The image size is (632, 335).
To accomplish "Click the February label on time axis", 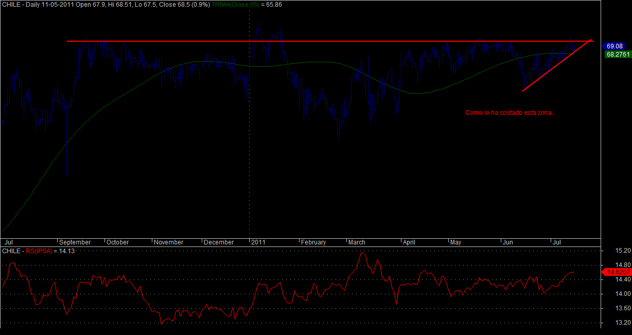I will (x=313, y=242).
